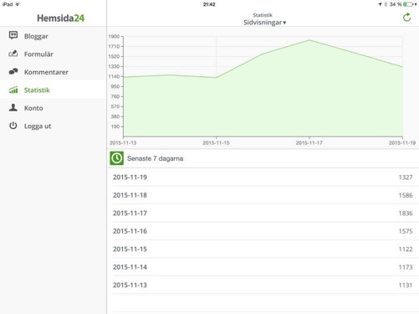
Task: Click the Formulär pencil icon
Action: coord(13,54)
